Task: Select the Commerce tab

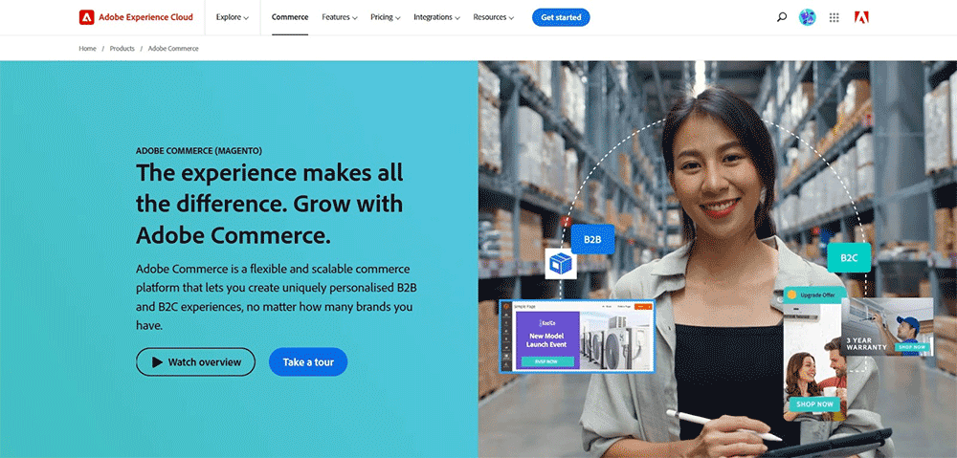Action: click(290, 17)
